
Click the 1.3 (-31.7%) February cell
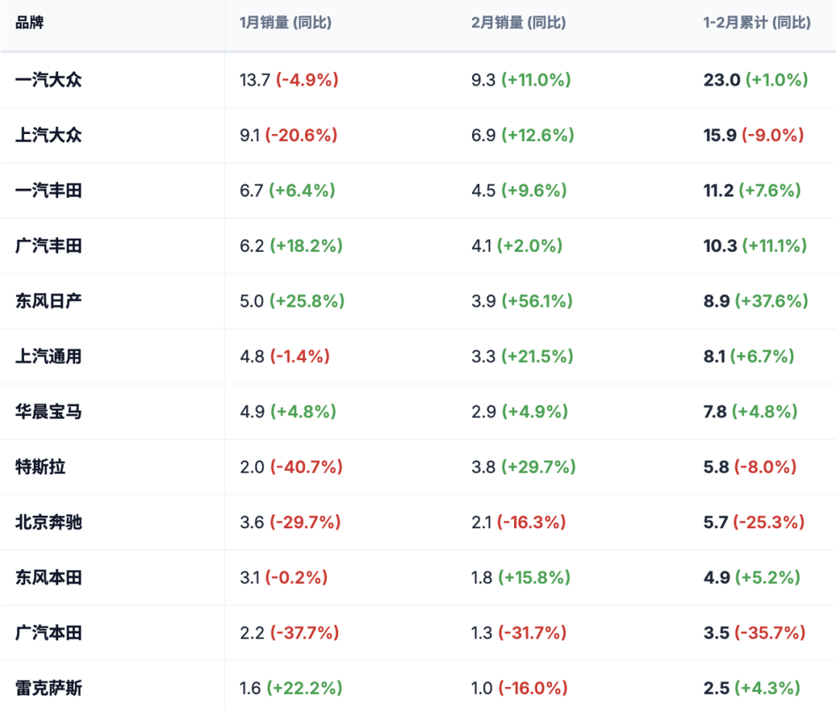tap(519, 633)
